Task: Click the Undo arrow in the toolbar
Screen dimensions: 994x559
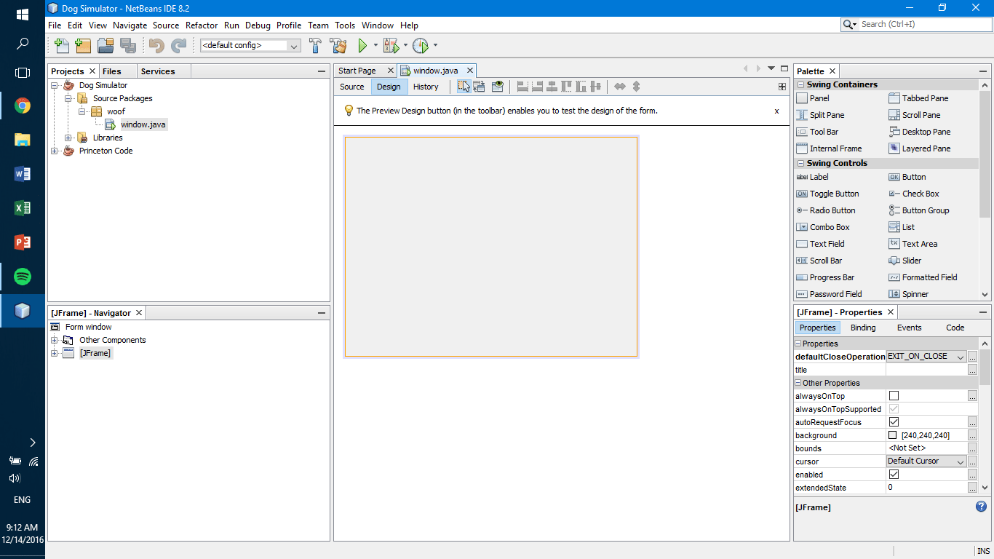Action: [x=156, y=46]
